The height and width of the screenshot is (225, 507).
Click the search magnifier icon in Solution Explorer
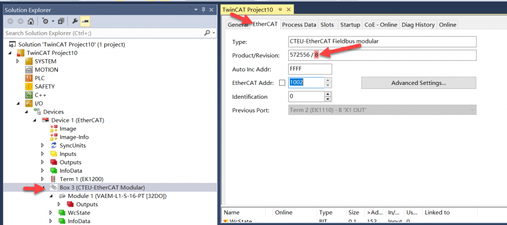point(207,33)
